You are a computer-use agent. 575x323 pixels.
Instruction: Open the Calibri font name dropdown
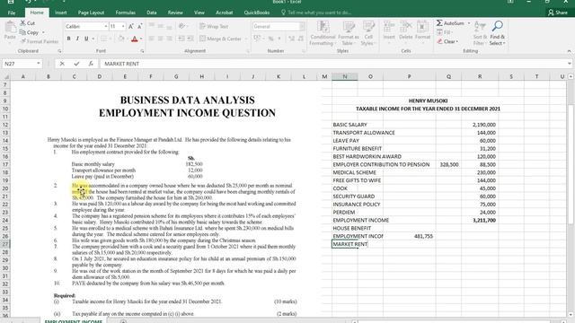pyautogui.click(x=106, y=26)
